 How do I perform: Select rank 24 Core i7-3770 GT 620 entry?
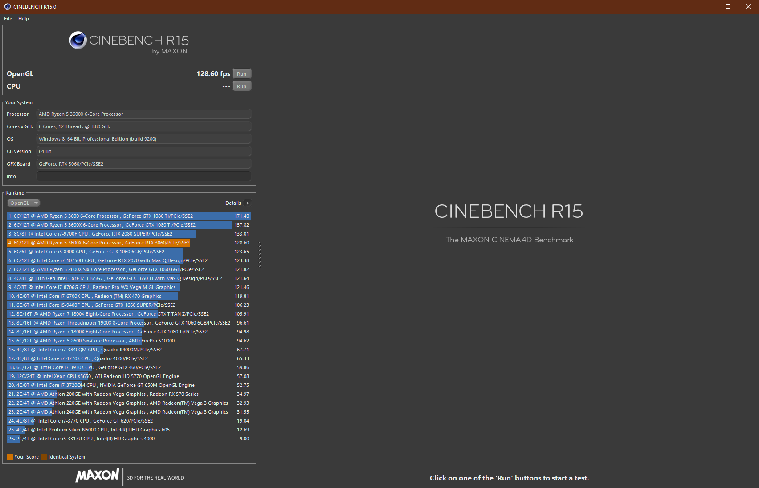[x=129, y=421]
